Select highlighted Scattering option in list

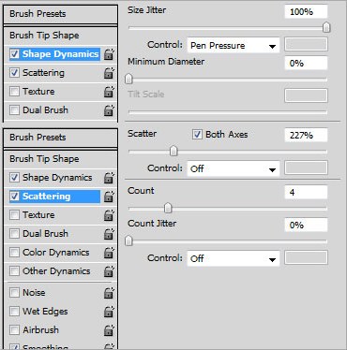point(55,197)
